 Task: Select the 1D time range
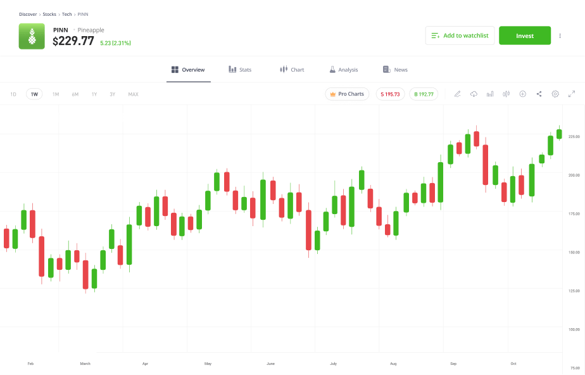[x=13, y=94]
